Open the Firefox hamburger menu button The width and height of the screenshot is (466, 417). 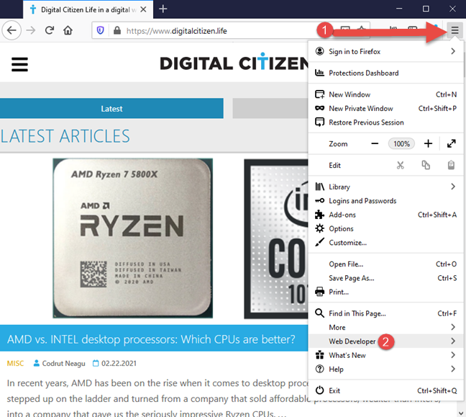pos(454,30)
